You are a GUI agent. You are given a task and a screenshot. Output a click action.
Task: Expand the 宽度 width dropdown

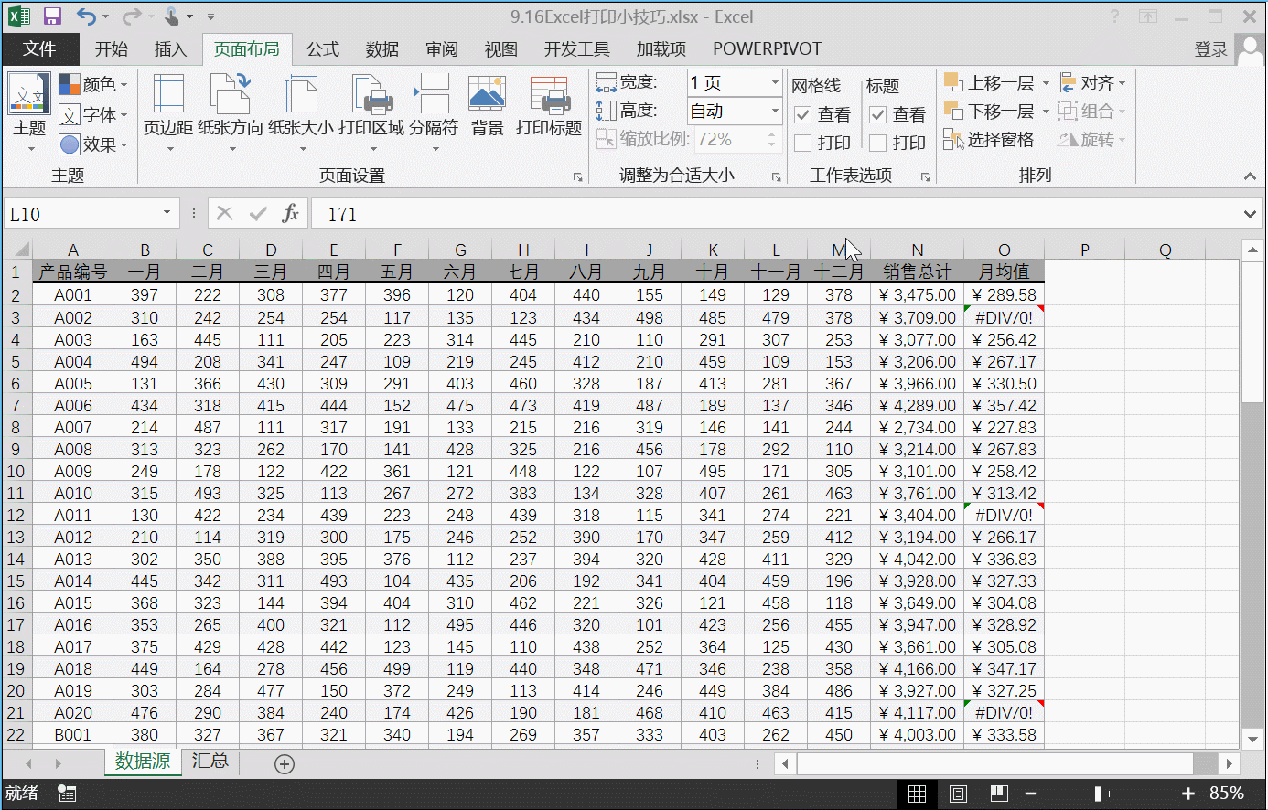coord(774,83)
